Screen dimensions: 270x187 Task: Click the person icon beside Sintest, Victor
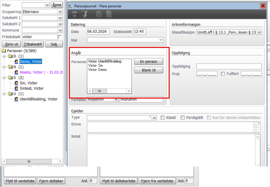(16, 88)
